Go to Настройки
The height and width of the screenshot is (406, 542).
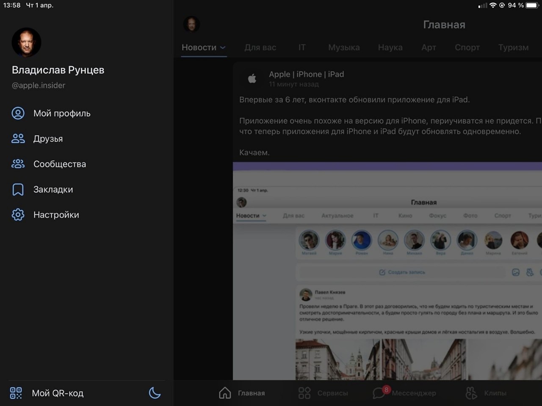click(56, 215)
